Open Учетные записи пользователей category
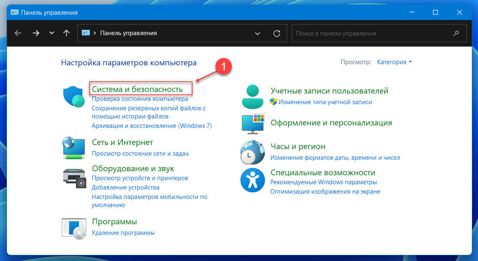Screen dimensions: 478x261 (x=329, y=91)
